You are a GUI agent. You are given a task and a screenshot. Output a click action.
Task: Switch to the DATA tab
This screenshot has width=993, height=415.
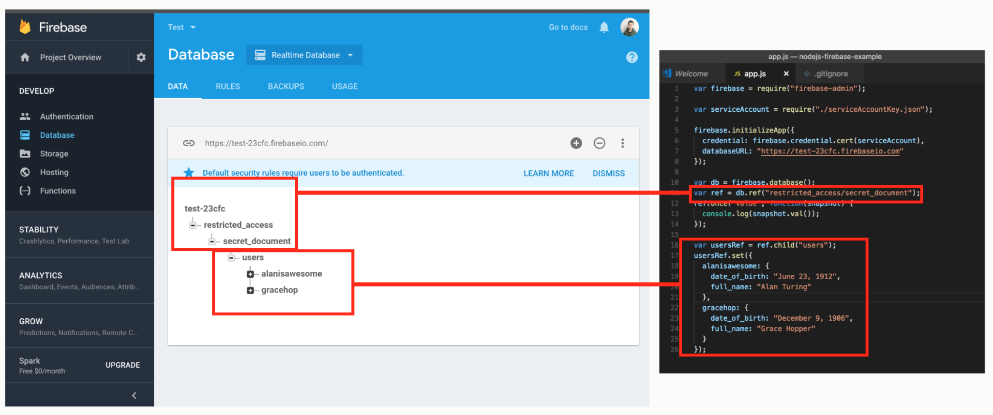tap(178, 86)
